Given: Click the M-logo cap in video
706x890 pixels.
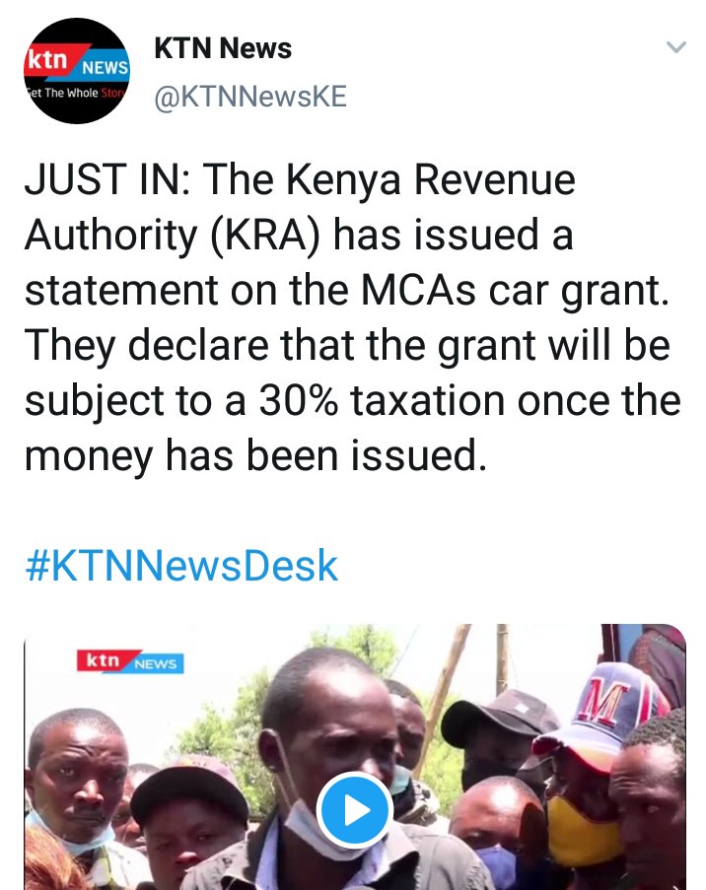Looking at the screenshot, I should click(x=602, y=710).
